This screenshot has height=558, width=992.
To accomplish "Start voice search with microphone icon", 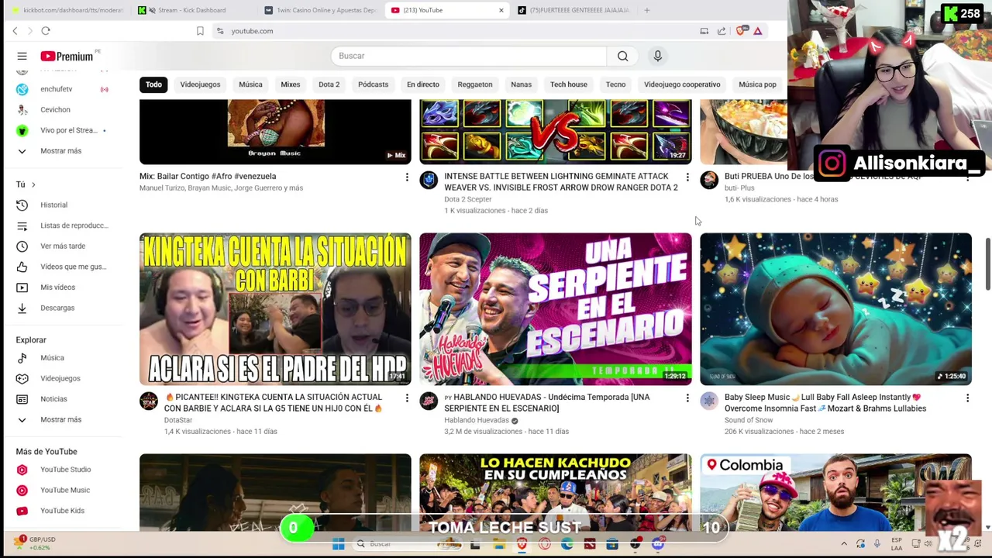I will [x=657, y=56].
